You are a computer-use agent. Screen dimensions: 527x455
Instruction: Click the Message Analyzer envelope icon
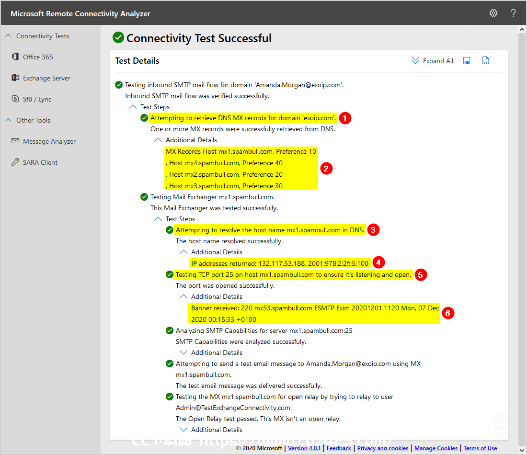point(15,141)
